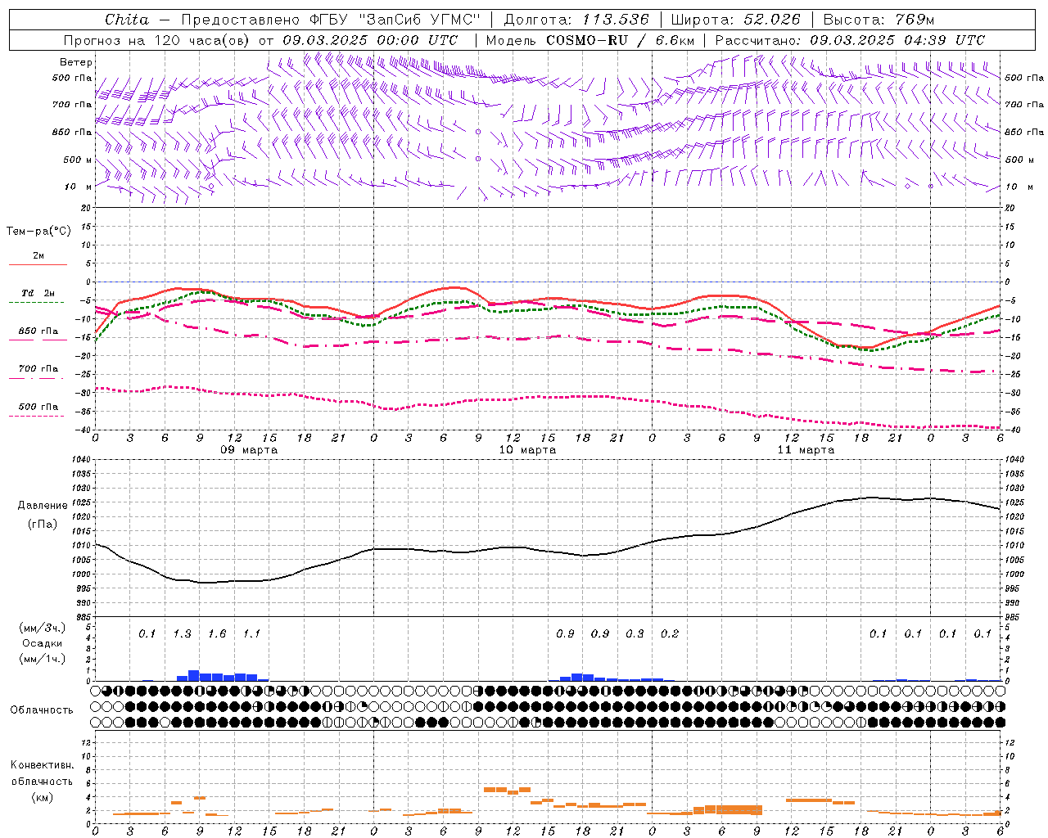Click the precipitation value "1.1"

tap(251, 634)
